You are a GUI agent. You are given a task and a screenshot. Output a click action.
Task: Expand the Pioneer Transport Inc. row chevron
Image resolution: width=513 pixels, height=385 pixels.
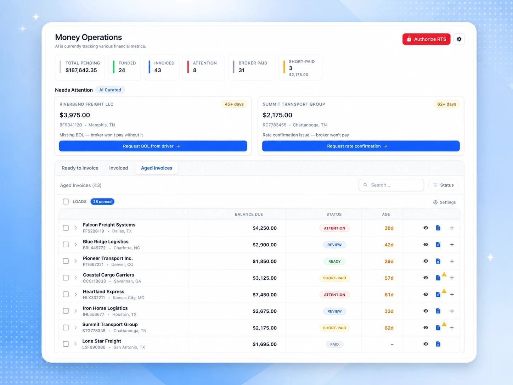click(75, 261)
